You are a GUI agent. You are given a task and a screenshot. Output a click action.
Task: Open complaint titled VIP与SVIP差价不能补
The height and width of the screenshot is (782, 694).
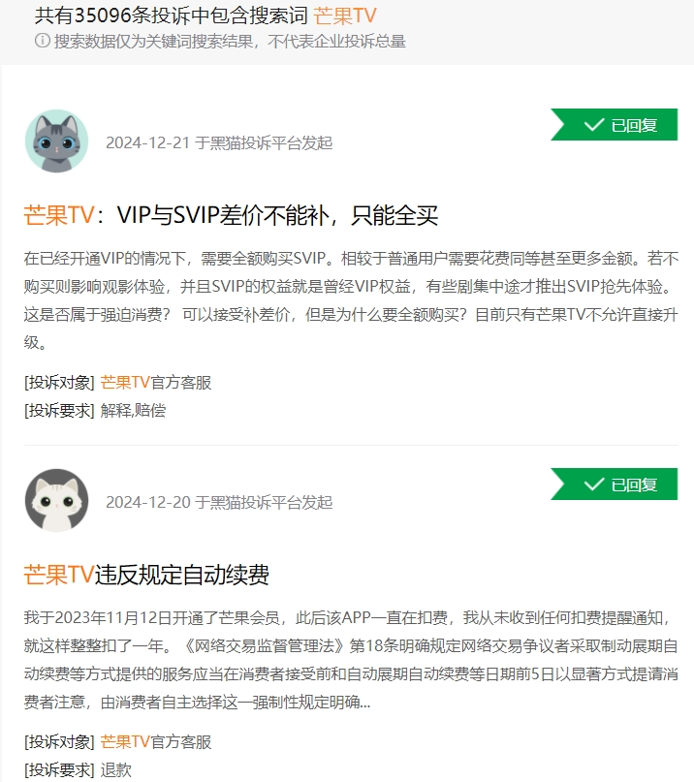[x=231, y=215]
